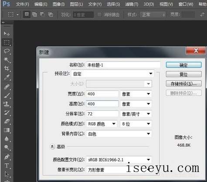Open the Filter (滤镜) menu
This screenshot has width=207, height=182.
click(132, 4)
